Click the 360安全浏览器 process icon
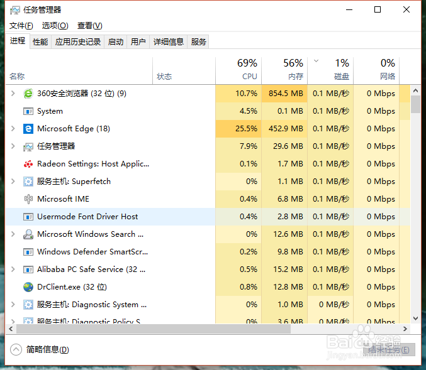Screen dimensions: 426x370 pyautogui.click(x=28, y=94)
